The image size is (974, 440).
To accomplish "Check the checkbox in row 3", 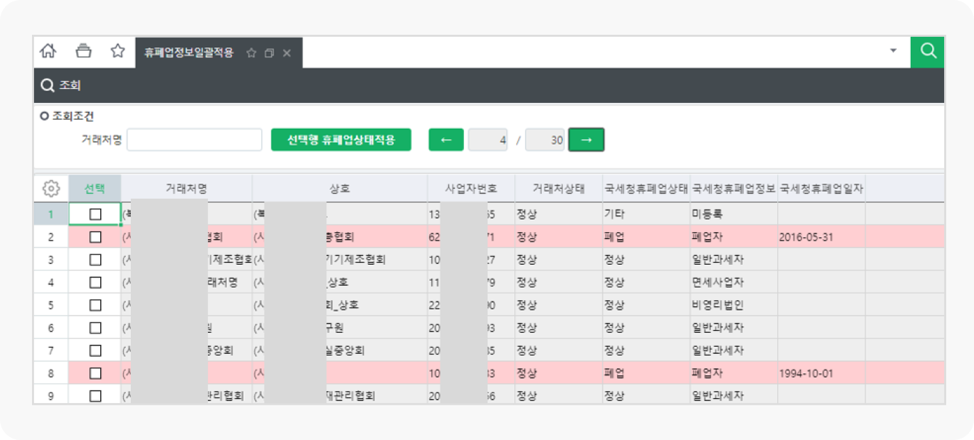I will tap(95, 260).
